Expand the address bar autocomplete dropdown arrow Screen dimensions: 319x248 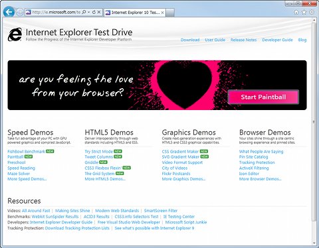(89, 12)
